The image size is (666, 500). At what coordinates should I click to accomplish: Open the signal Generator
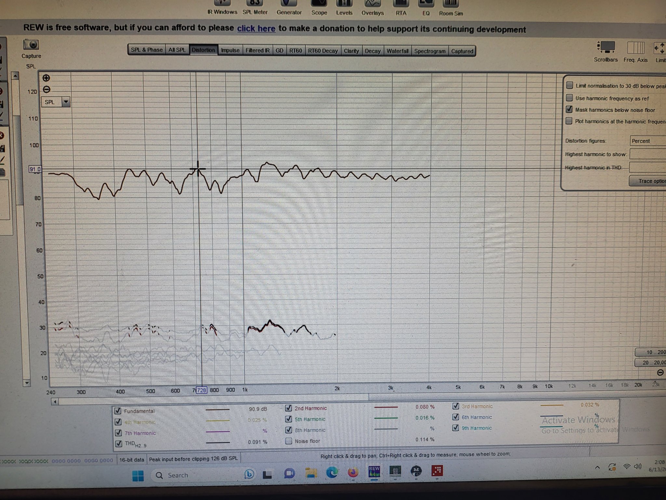pos(289,7)
